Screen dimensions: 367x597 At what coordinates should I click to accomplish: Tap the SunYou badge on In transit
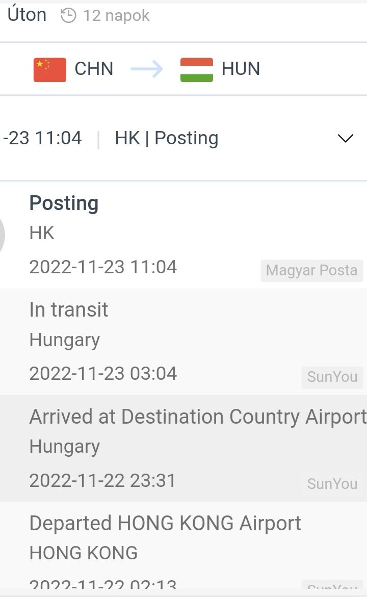tap(332, 377)
